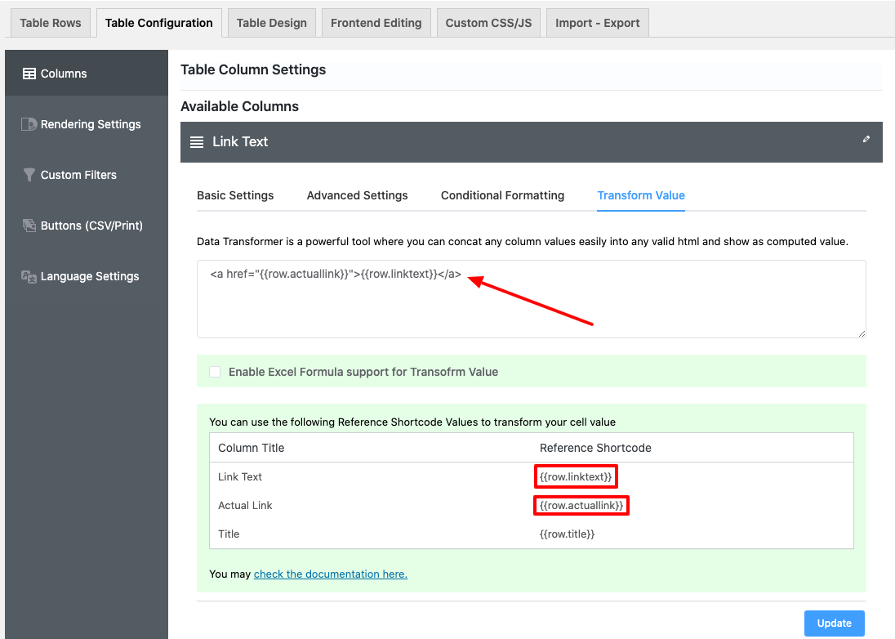Open Basic Settings for the column
Viewport: 895px width, 639px height.
[235, 195]
